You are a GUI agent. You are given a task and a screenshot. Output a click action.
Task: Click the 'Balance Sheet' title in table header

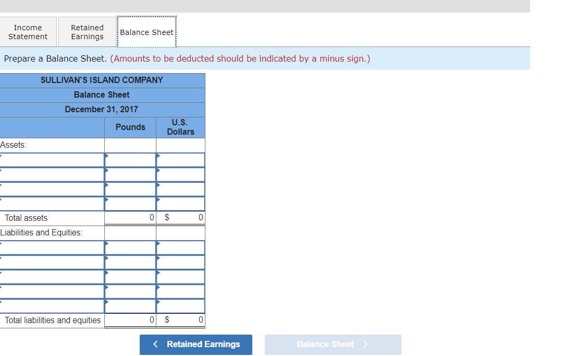click(102, 94)
